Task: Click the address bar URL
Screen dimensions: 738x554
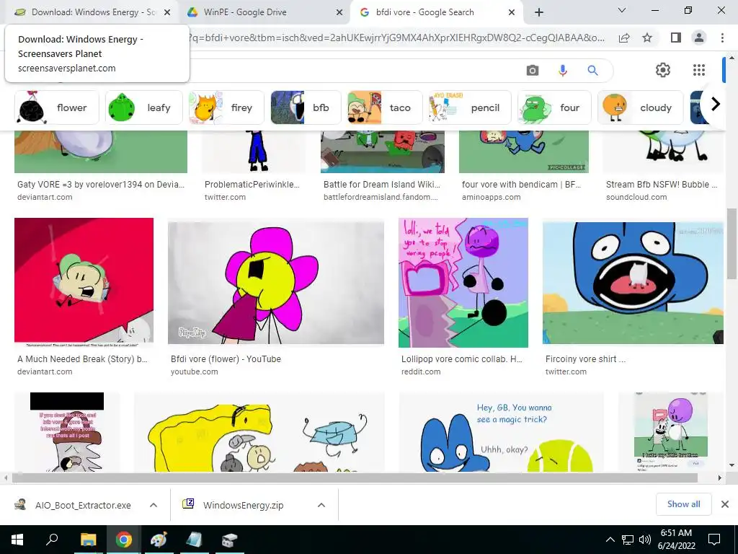Action: coord(396,38)
